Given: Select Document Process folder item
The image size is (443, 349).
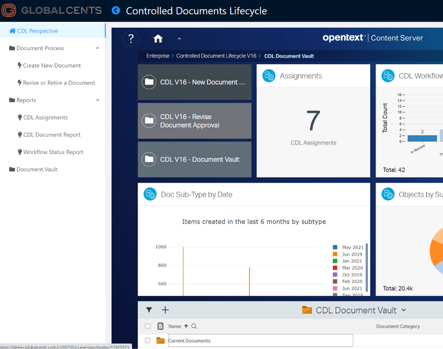Looking at the screenshot, I should click(x=36, y=48).
